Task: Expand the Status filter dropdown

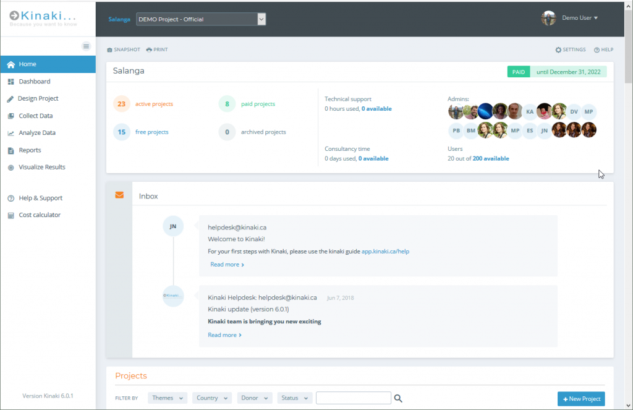Action: tap(294, 398)
